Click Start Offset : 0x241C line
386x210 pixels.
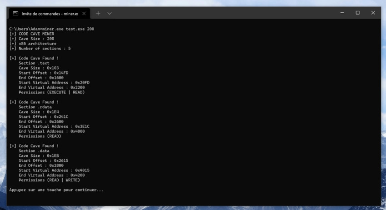point(44,117)
